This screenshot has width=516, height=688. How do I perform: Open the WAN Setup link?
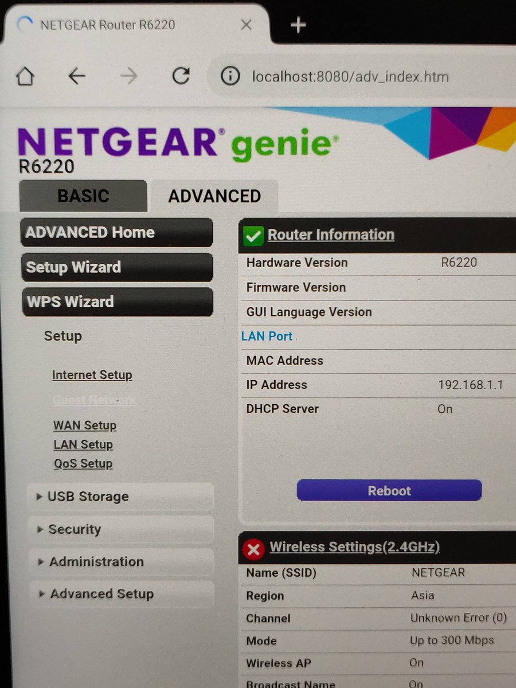[85, 425]
